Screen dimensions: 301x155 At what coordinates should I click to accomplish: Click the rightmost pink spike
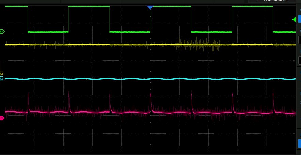(x=274, y=99)
